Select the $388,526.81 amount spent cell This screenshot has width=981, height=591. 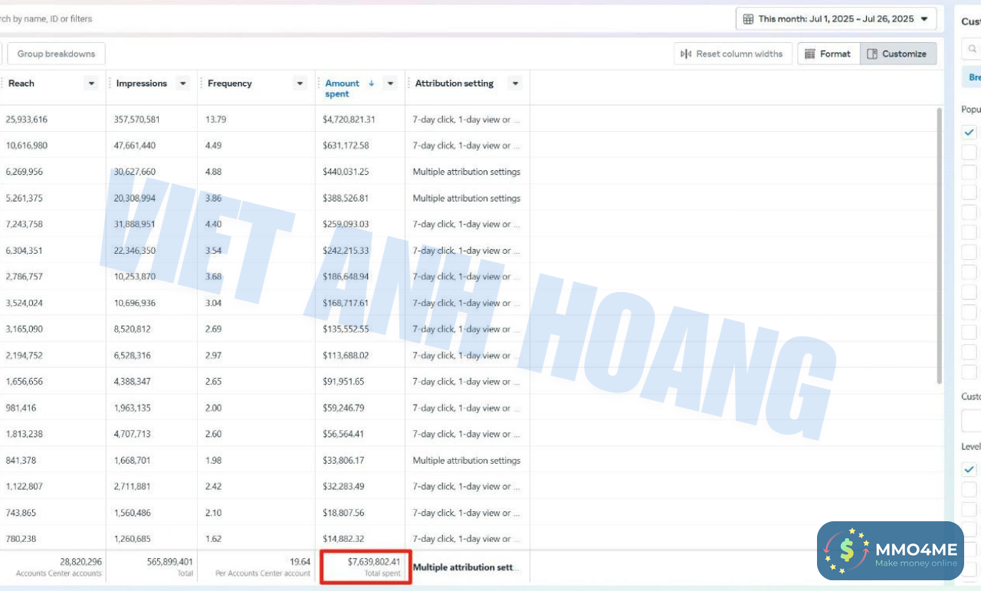346,198
